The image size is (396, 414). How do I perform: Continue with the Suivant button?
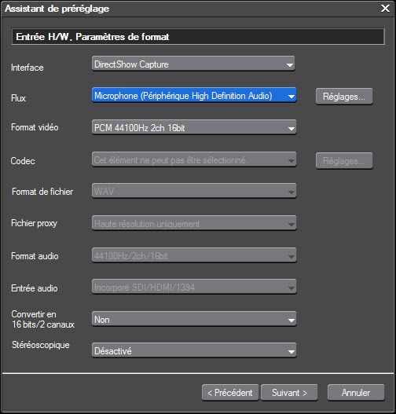[289, 393]
